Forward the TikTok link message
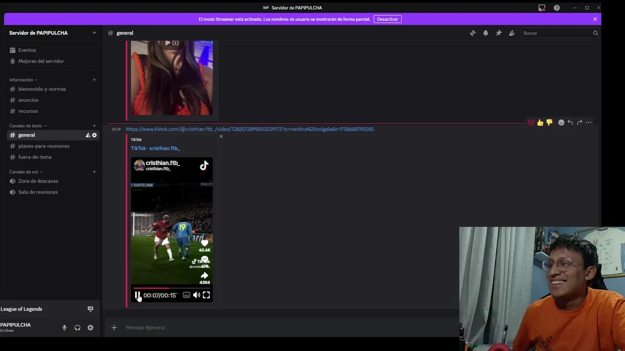The height and width of the screenshot is (351, 625). click(x=580, y=123)
